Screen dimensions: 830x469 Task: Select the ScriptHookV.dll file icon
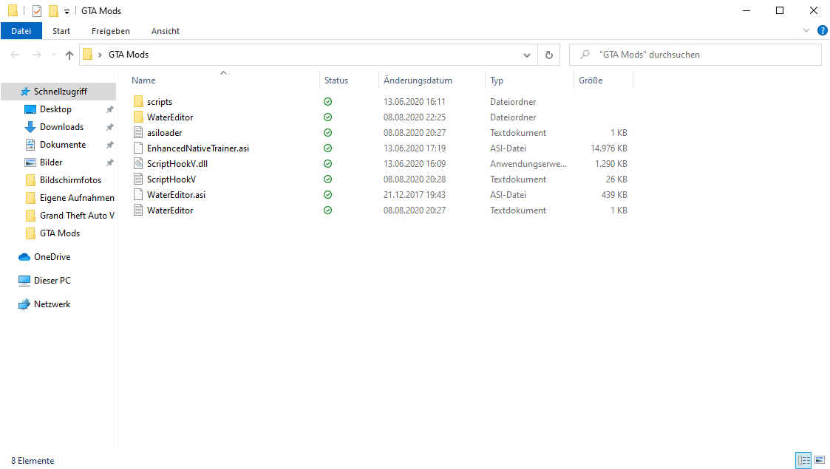(x=138, y=164)
